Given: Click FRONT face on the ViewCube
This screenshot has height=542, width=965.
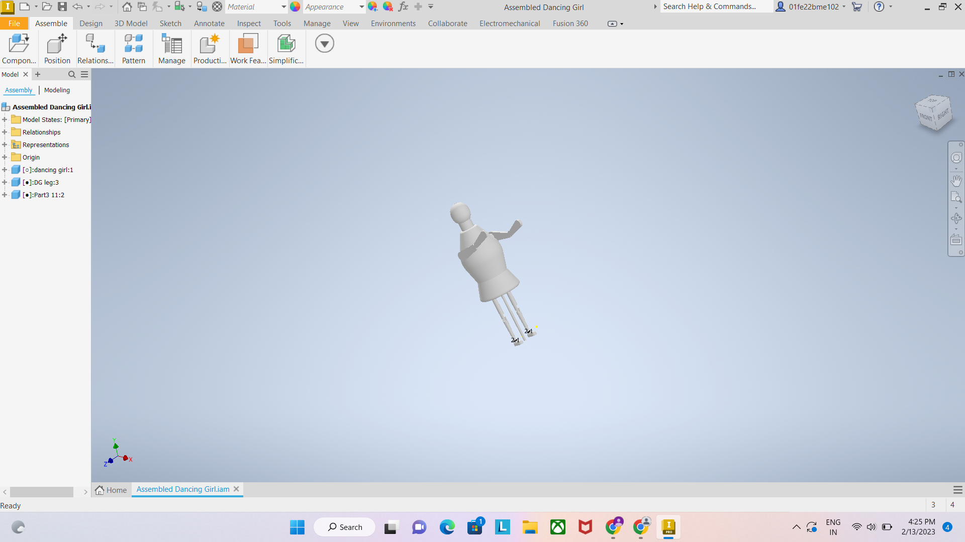Looking at the screenshot, I should [x=926, y=115].
